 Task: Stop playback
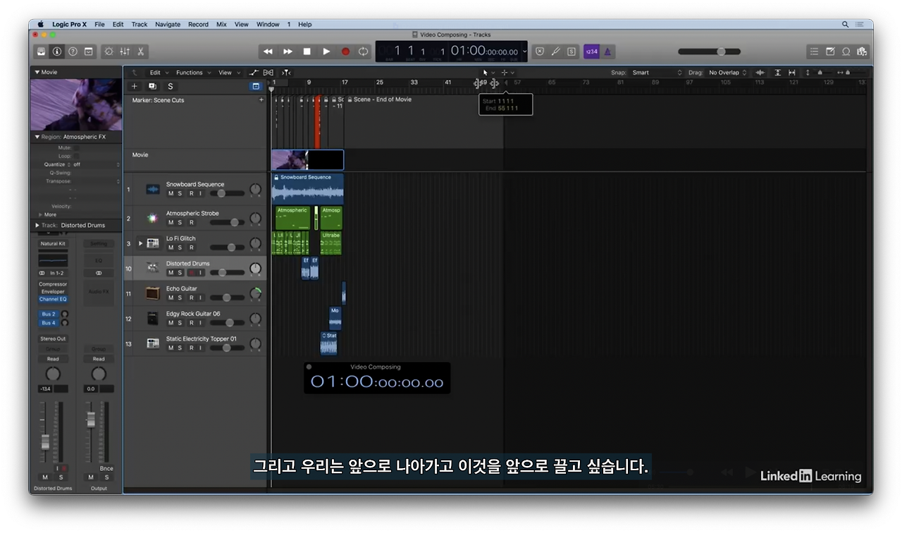tap(307, 51)
